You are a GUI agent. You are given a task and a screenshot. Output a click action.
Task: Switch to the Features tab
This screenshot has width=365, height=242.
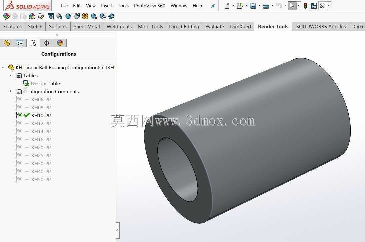coord(12,27)
